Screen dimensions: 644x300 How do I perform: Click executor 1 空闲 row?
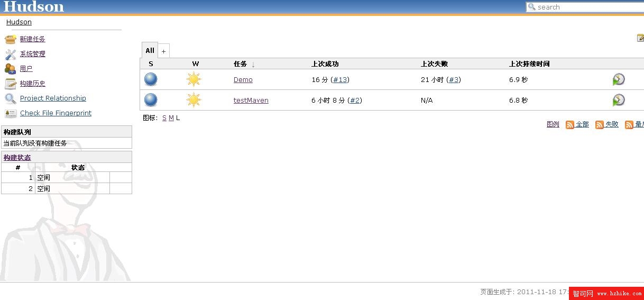(x=67, y=178)
